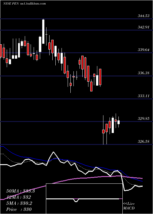
Task: Click the last white candlestick near 329.85
Action: pyautogui.click(x=119, y=122)
